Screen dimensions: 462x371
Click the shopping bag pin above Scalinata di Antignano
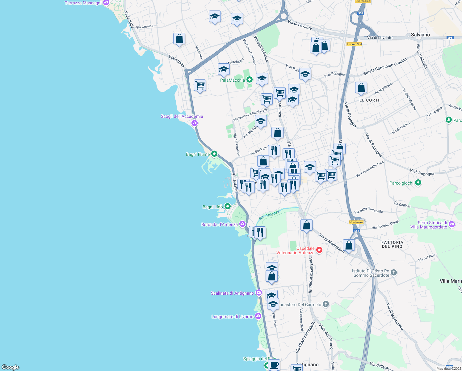click(272, 277)
